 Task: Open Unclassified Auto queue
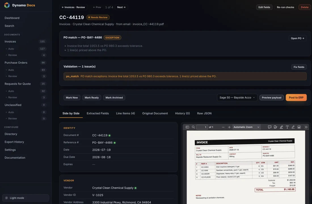click(26, 112)
